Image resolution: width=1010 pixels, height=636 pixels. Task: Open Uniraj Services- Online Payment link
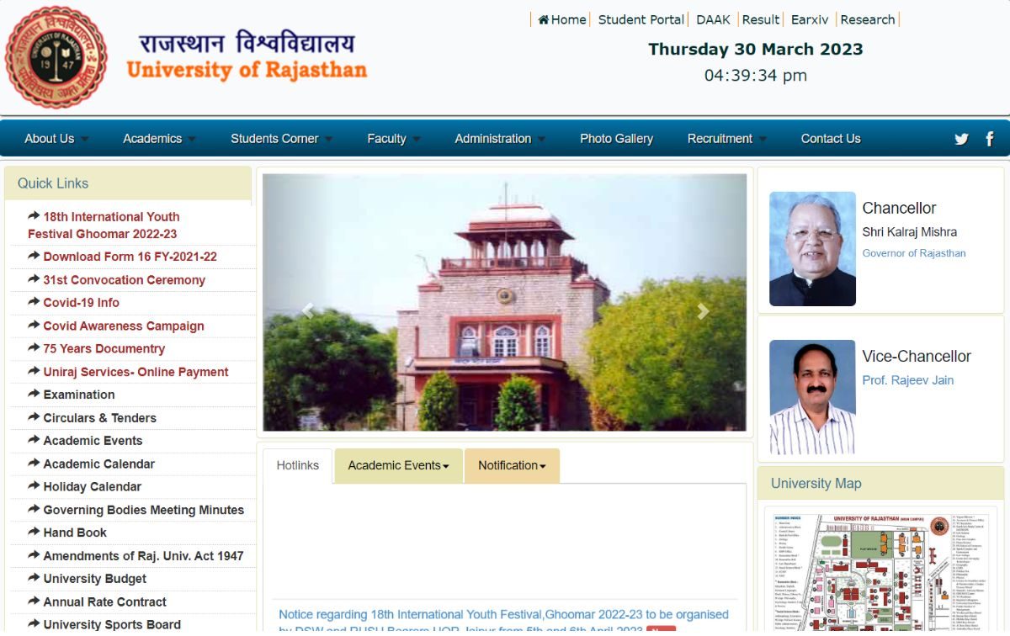pyautogui.click(x=136, y=372)
